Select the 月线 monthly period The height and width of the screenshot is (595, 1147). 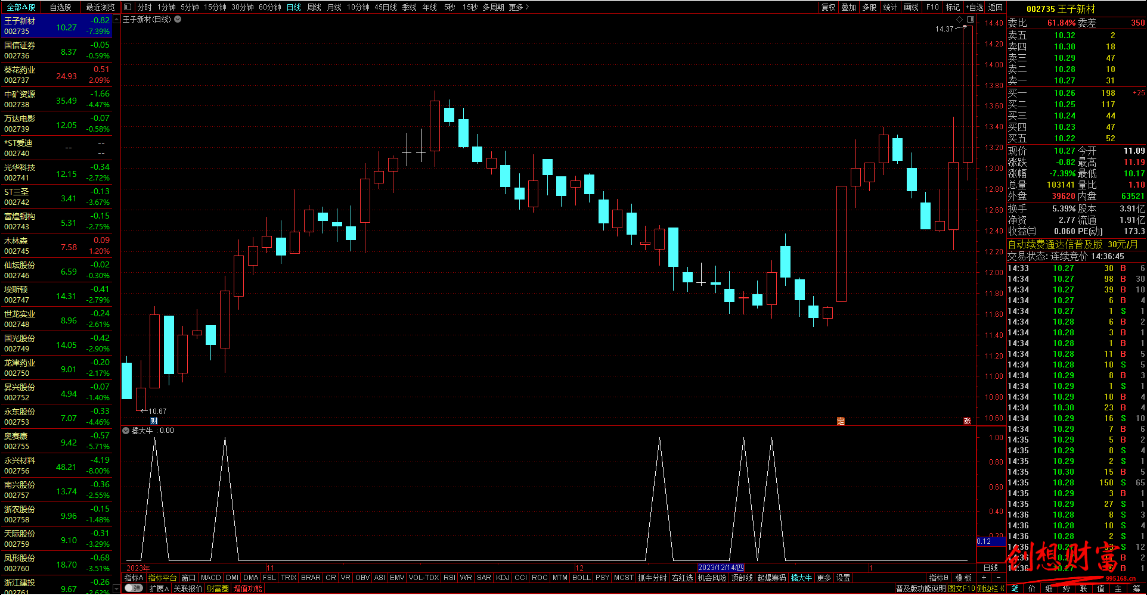[334, 7]
